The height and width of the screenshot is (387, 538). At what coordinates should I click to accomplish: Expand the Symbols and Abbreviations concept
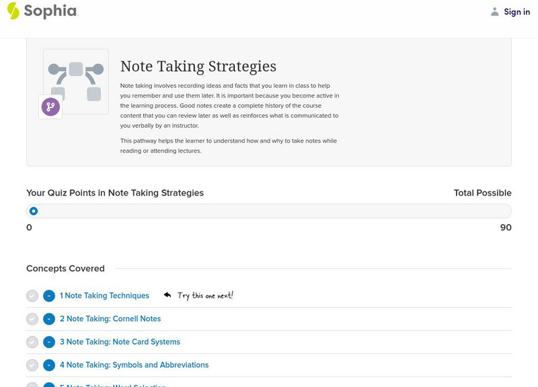(x=49, y=365)
